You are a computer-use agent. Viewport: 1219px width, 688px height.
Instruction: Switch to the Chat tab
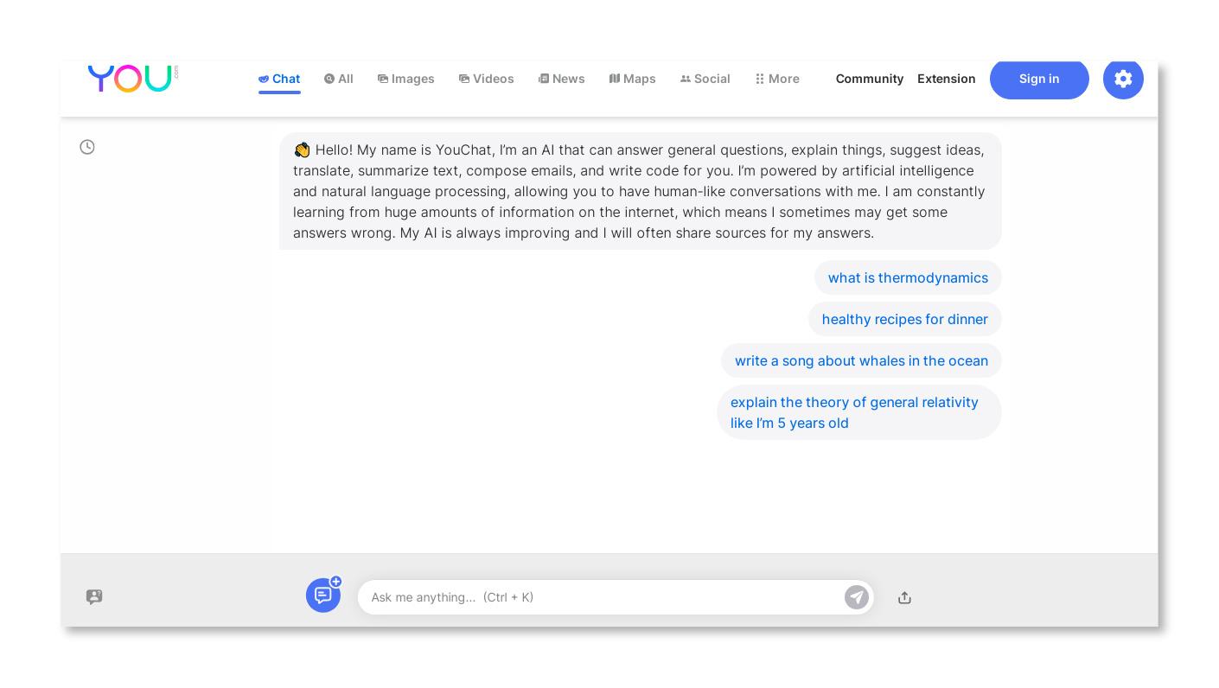(279, 79)
